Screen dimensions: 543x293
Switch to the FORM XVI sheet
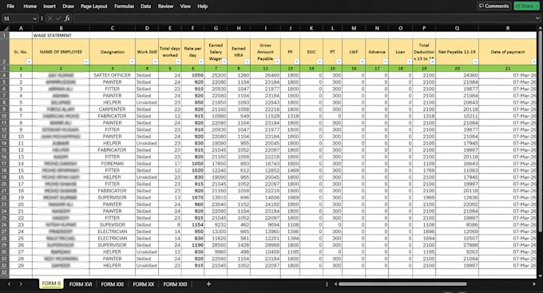click(81, 284)
